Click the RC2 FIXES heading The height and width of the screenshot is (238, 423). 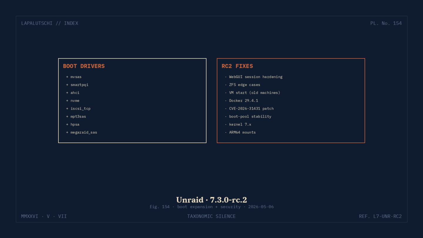pos(237,66)
